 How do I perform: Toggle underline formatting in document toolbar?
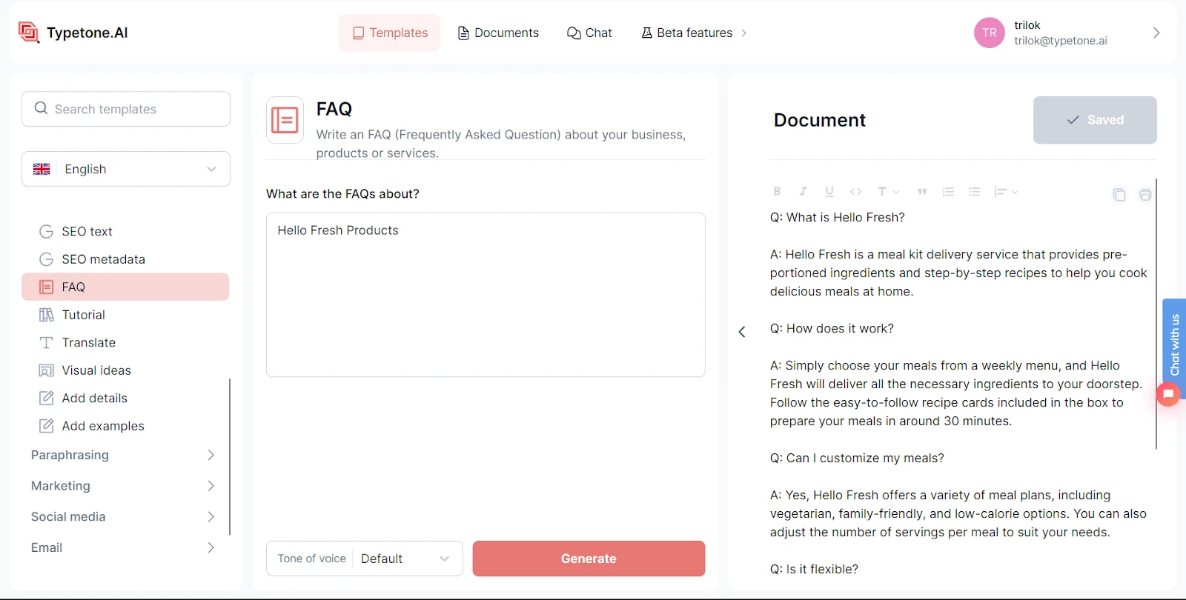coord(829,192)
